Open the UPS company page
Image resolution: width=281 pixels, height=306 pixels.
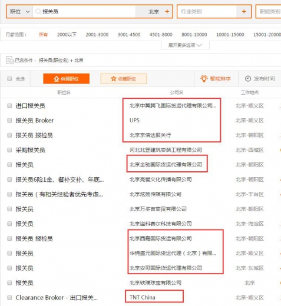pos(134,121)
